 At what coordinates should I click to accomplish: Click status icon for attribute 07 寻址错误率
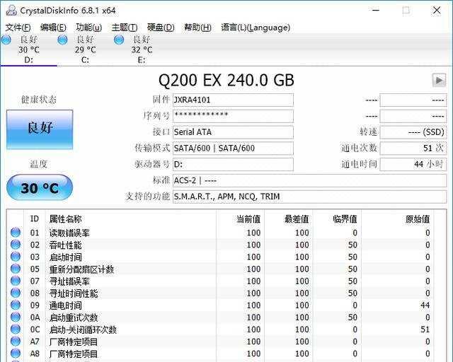click(x=16, y=281)
